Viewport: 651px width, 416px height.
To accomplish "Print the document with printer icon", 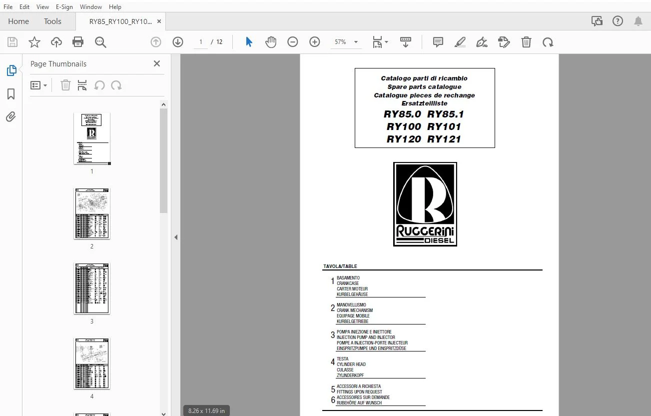I will pyautogui.click(x=78, y=42).
